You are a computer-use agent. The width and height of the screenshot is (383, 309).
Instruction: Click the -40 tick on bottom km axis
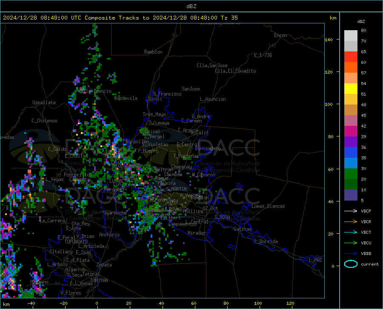click(31, 303)
